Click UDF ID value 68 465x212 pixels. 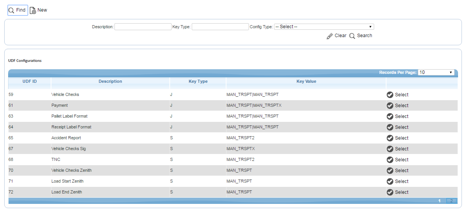tap(11, 160)
